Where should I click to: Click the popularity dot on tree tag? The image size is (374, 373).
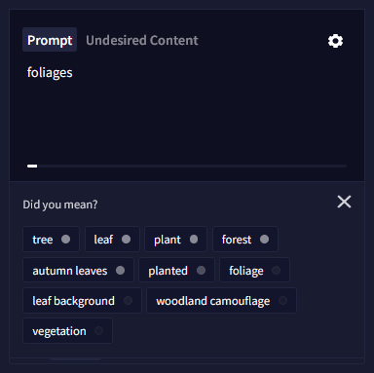(65, 240)
